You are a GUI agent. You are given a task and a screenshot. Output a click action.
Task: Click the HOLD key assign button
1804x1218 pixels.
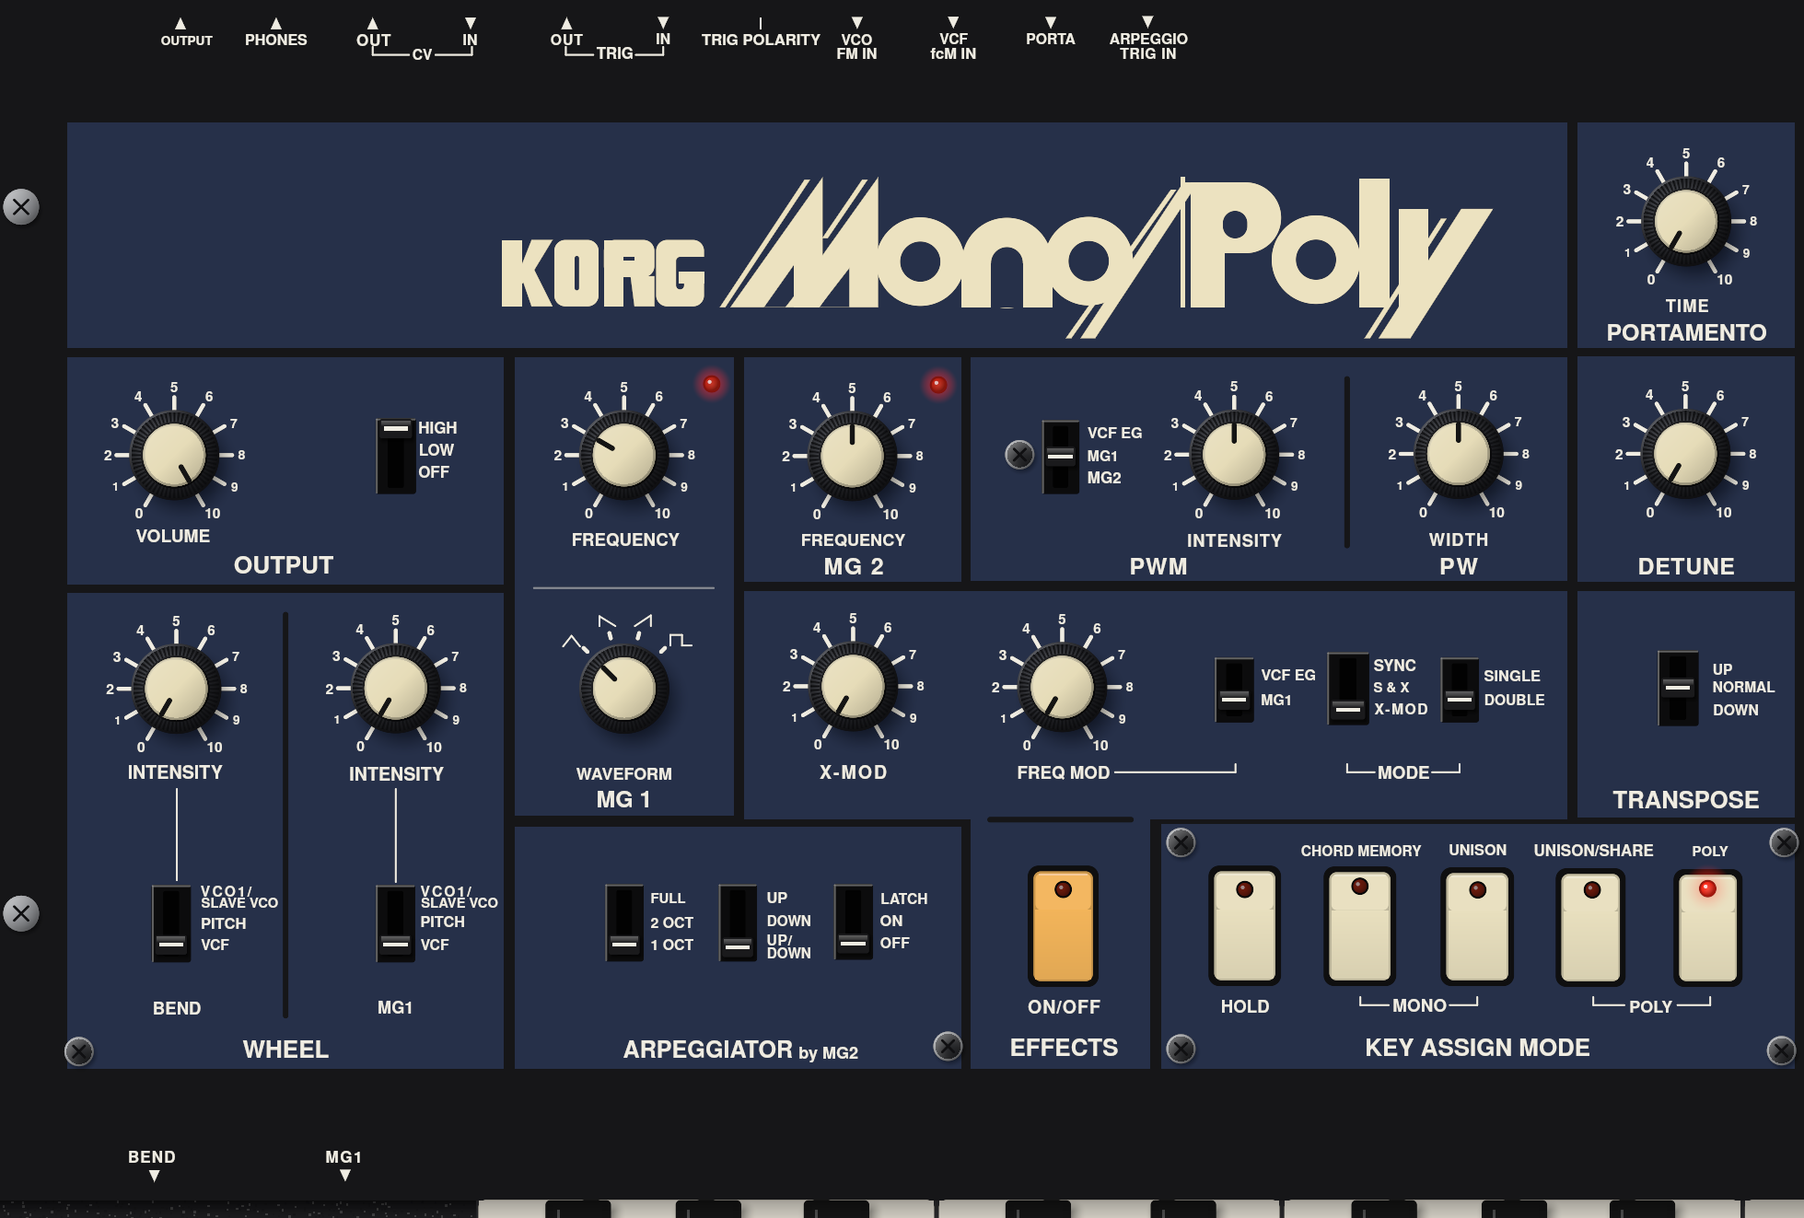point(1245,925)
